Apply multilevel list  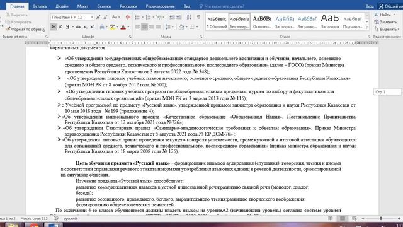click(159, 17)
